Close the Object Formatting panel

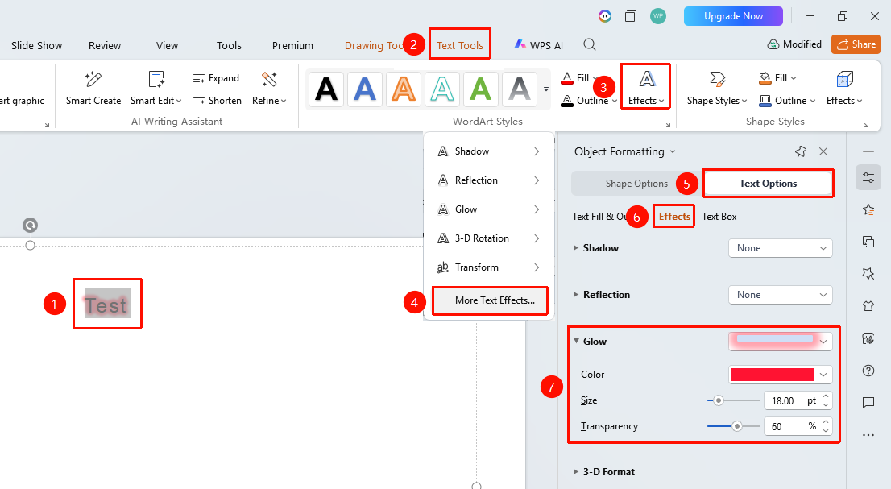(x=823, y=151)
